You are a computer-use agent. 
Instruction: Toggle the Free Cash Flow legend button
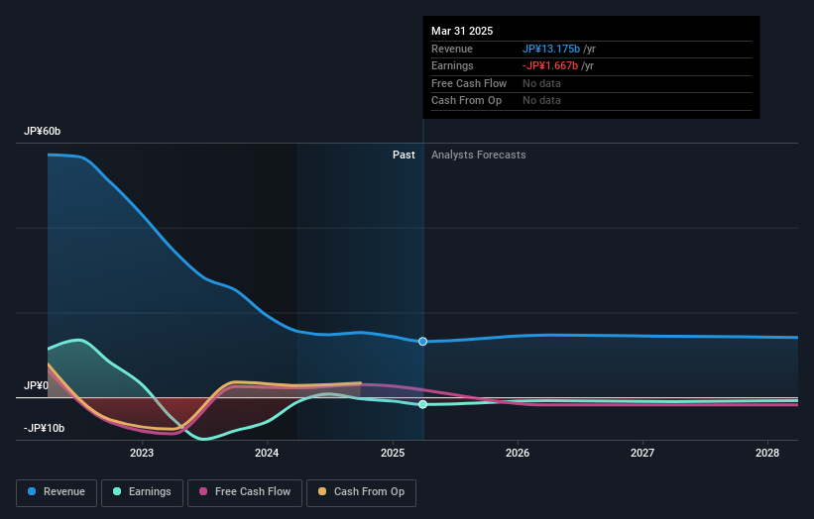[x=245, y=492]
